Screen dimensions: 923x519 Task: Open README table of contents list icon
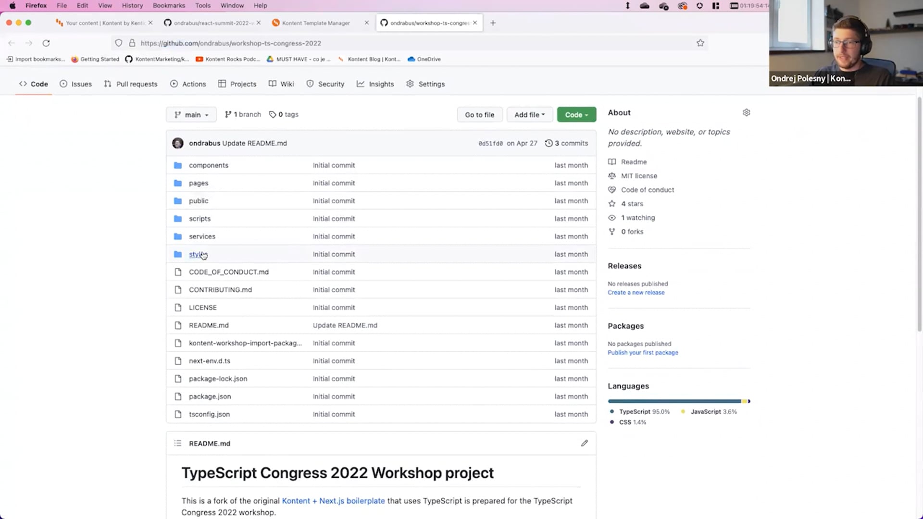tap(178, 443)
